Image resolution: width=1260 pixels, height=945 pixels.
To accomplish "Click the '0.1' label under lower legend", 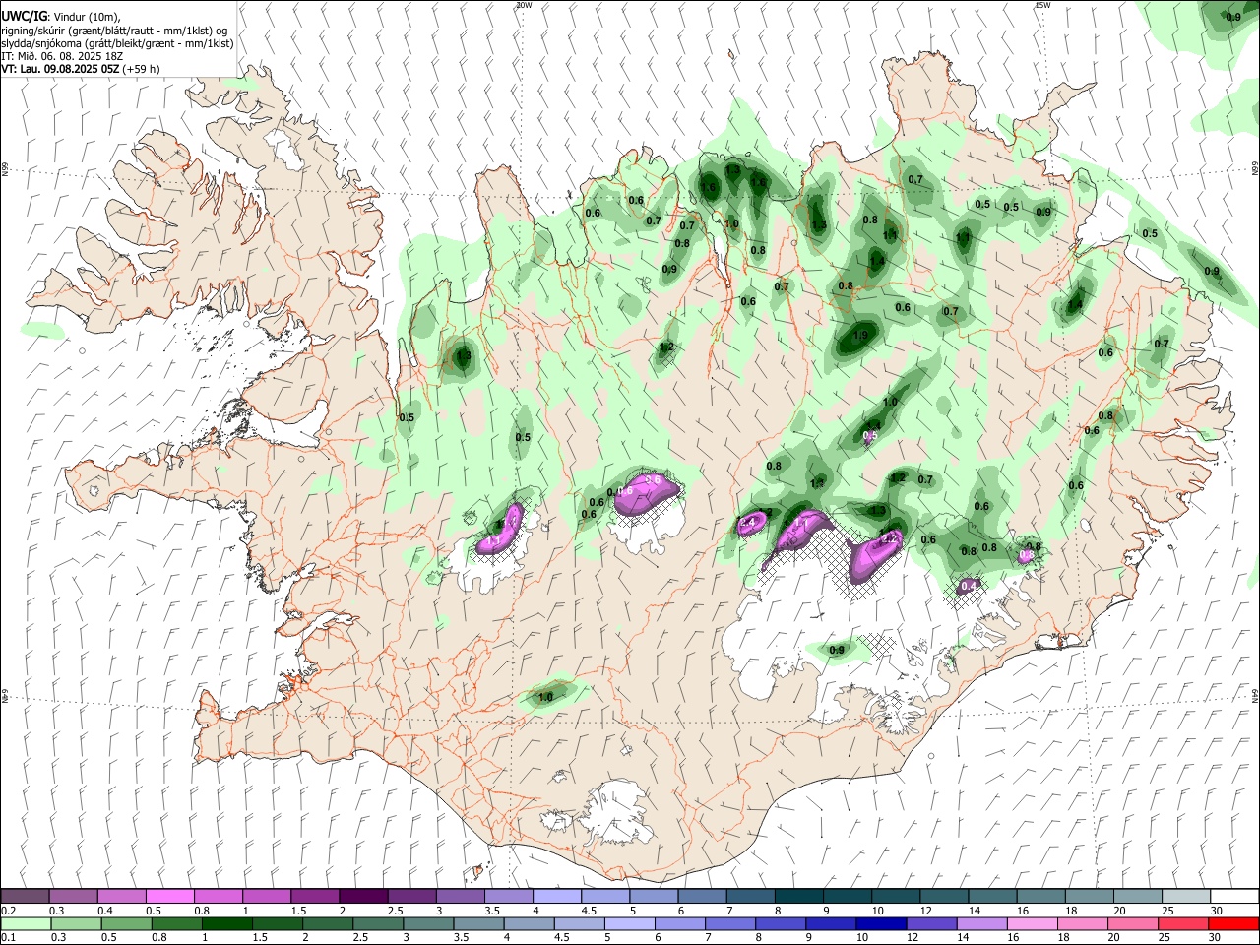I will (9, 937).
